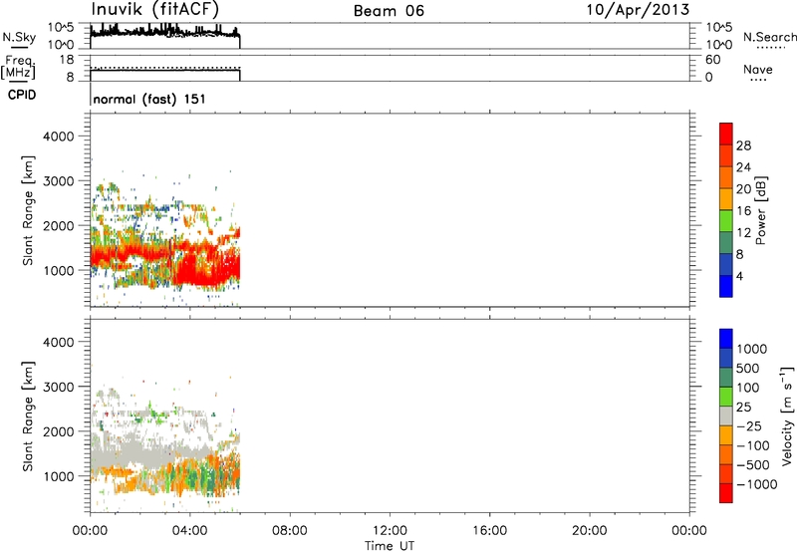Select the "normal (fast) 151" mode text
The width and height of the screenshot is (797, 552).
click(149, 99)
